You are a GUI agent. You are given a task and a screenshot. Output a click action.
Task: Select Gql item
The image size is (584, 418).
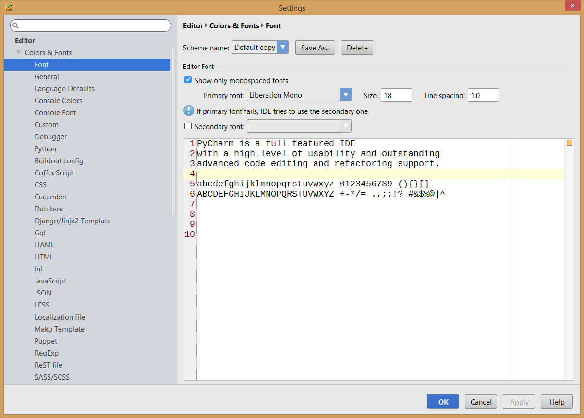click(x=40, y=233)
